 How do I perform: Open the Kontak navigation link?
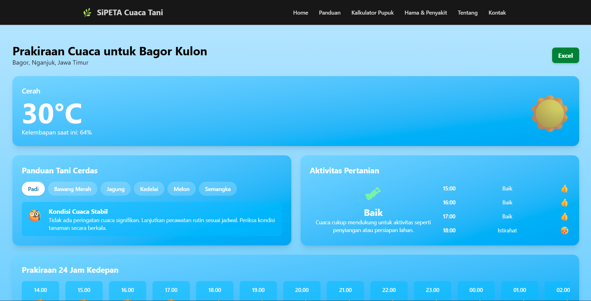(x=497, y=13)
